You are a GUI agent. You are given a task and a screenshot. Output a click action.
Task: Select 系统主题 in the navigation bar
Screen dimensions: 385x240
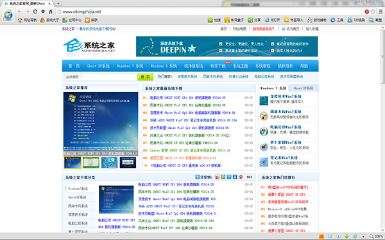tap(241, 66)
